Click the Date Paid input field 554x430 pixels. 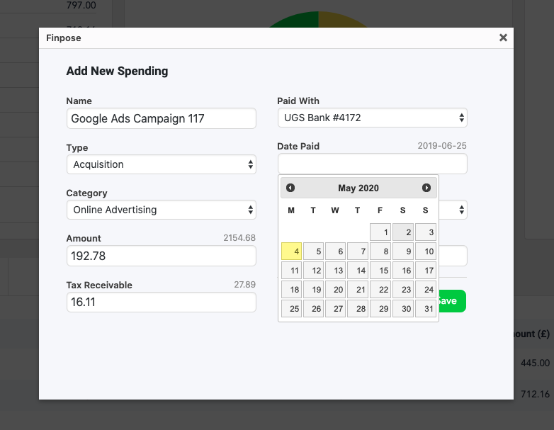(x=373, y=164)
